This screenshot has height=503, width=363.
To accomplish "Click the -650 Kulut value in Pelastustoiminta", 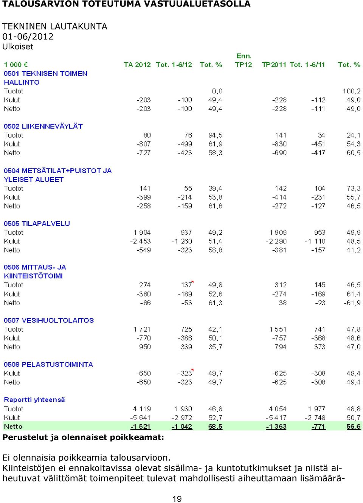I will (144, 373).
